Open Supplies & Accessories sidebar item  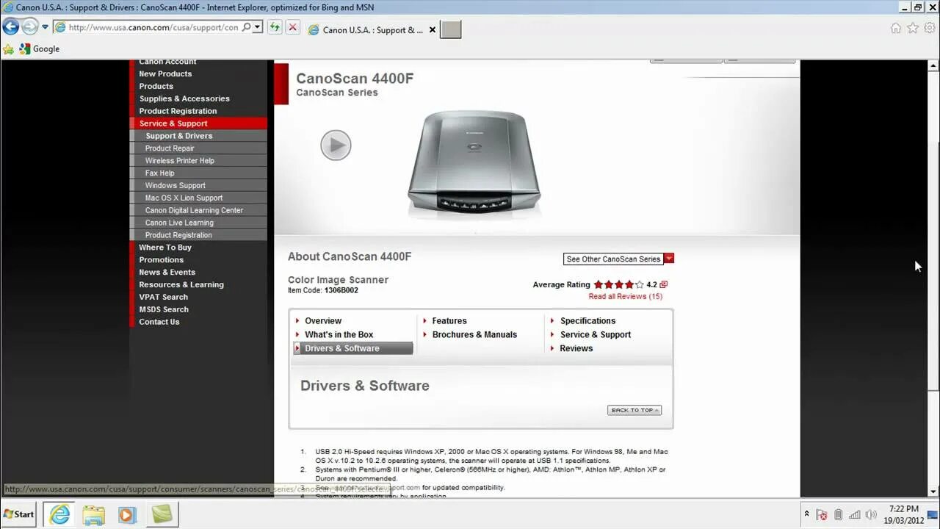(x=184, y=98)
